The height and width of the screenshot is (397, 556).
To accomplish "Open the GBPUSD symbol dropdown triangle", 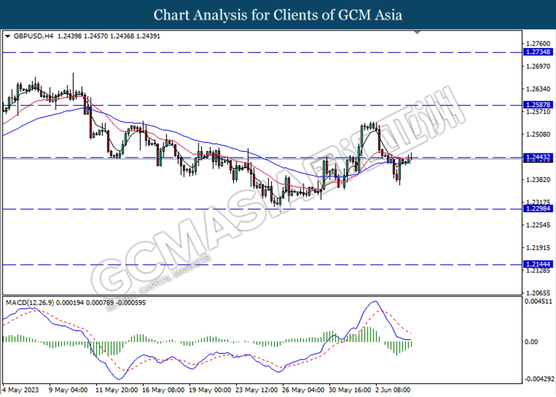I will (8, 36).
